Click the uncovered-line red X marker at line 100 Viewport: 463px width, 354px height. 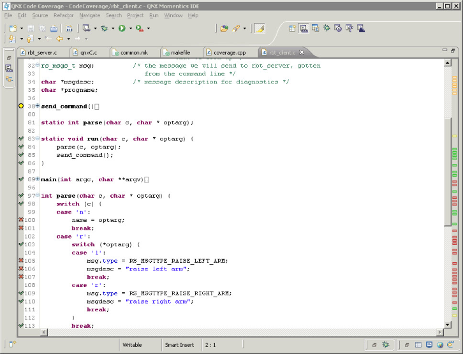(21, 220)
